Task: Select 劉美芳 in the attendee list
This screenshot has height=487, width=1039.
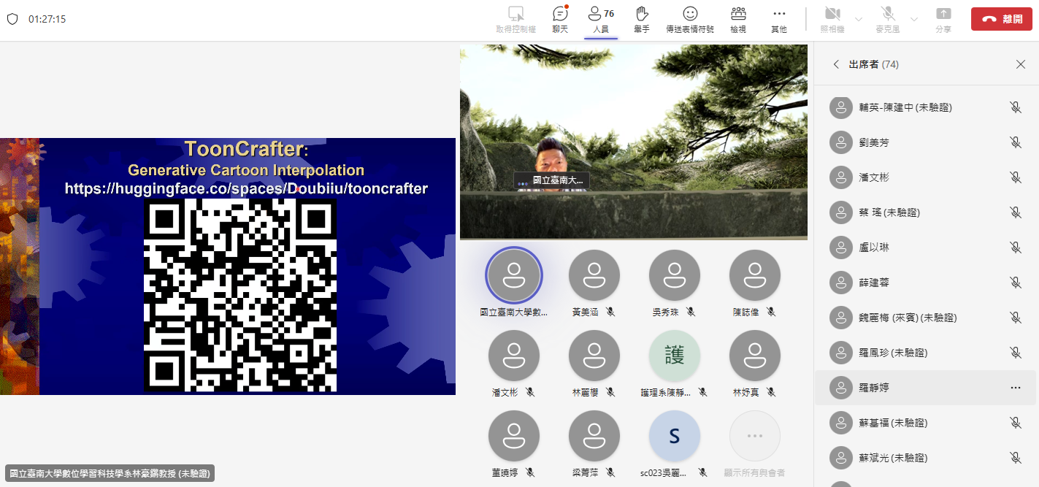Action: (x=925, y=142)
